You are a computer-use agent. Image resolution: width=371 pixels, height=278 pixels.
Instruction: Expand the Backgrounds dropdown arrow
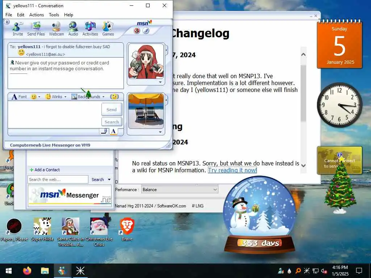click(103, 97)
